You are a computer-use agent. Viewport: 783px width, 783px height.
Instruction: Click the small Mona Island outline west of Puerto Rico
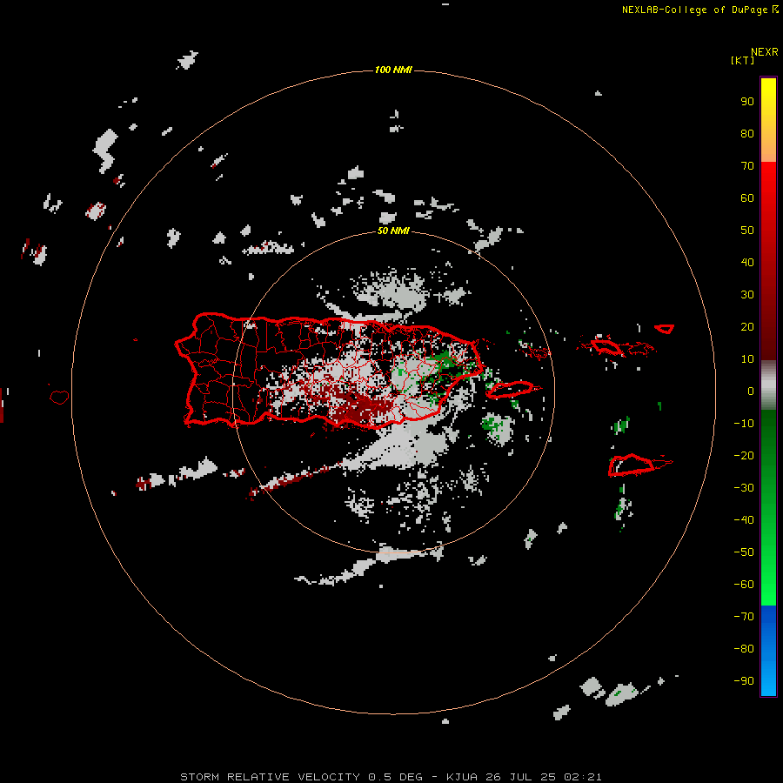59,397
